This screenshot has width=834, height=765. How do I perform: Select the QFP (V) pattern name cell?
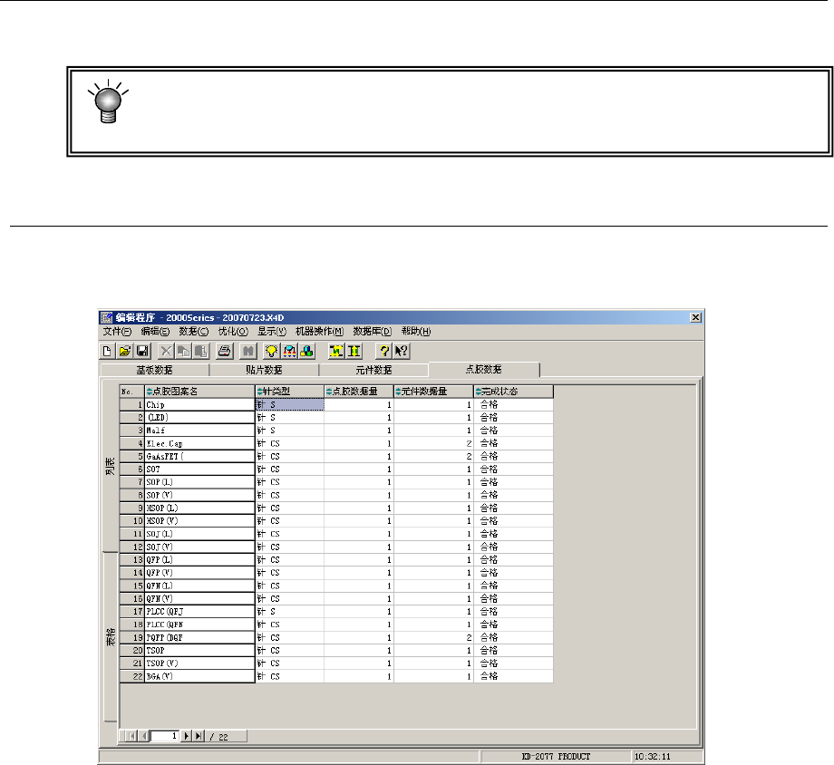point(200,573)
